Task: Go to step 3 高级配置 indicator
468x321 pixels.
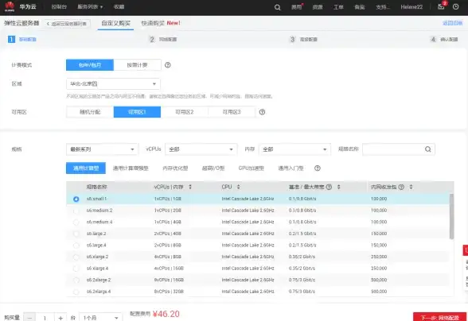Action: click(x=303, y=40)
